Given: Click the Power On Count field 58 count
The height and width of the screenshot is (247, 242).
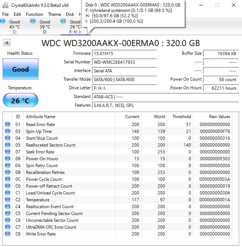Looking at the screenshot, I should (x=221, y=79).
